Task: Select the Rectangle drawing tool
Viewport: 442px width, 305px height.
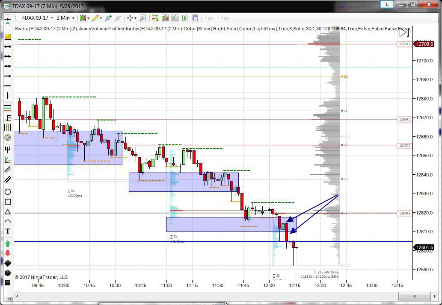Action: [8, 202]
